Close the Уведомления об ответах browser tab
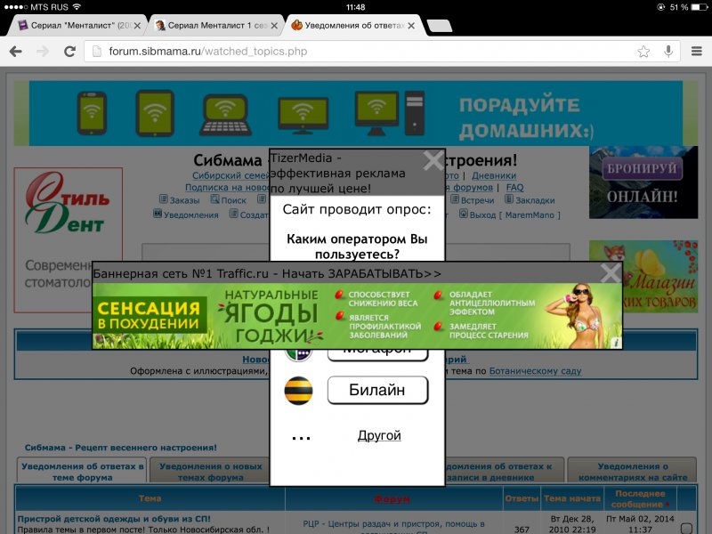712x534 pixels. (411, 26)
